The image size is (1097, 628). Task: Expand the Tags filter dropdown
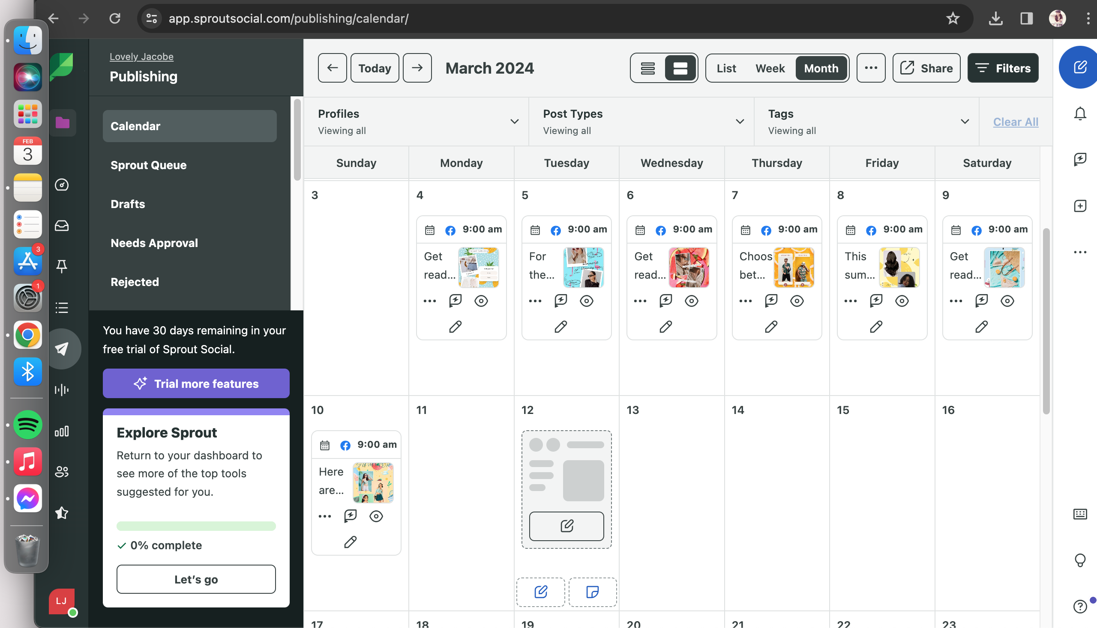coord(965,122)
